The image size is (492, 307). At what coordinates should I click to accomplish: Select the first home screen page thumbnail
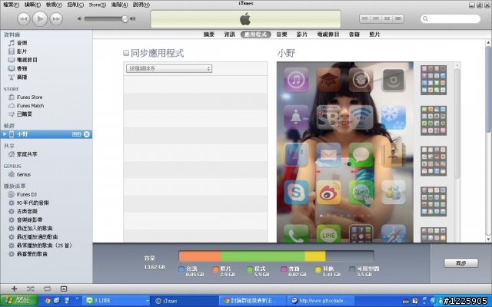point(434,80)
